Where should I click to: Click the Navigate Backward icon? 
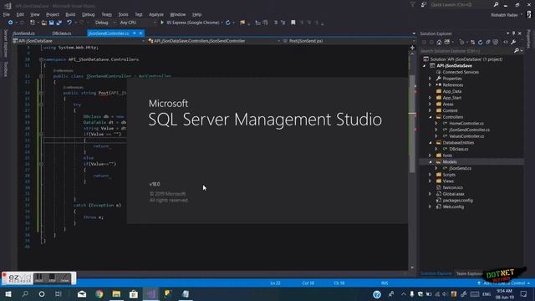[x=10, y=23]
